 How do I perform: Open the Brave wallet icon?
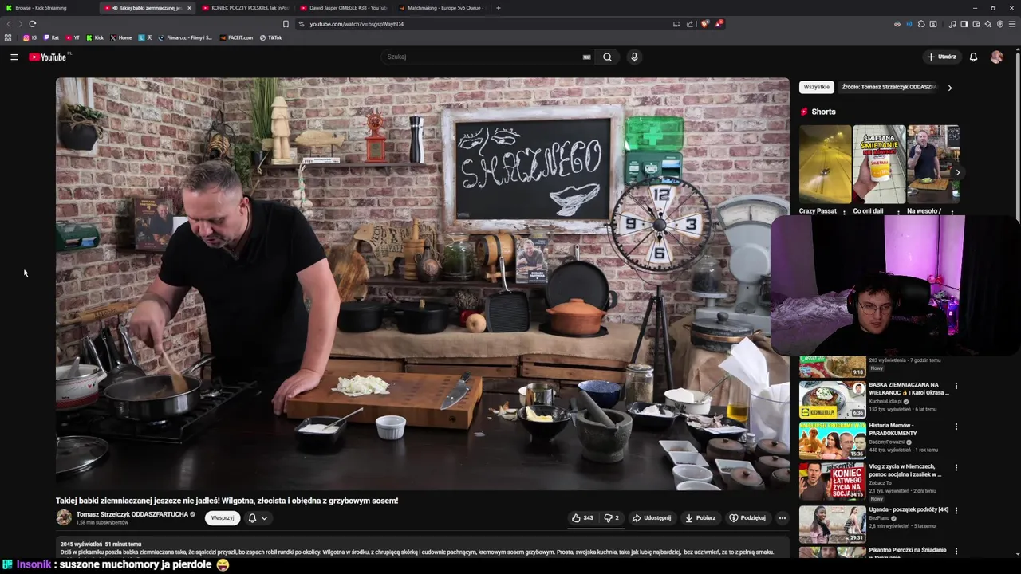coord(976,24)
